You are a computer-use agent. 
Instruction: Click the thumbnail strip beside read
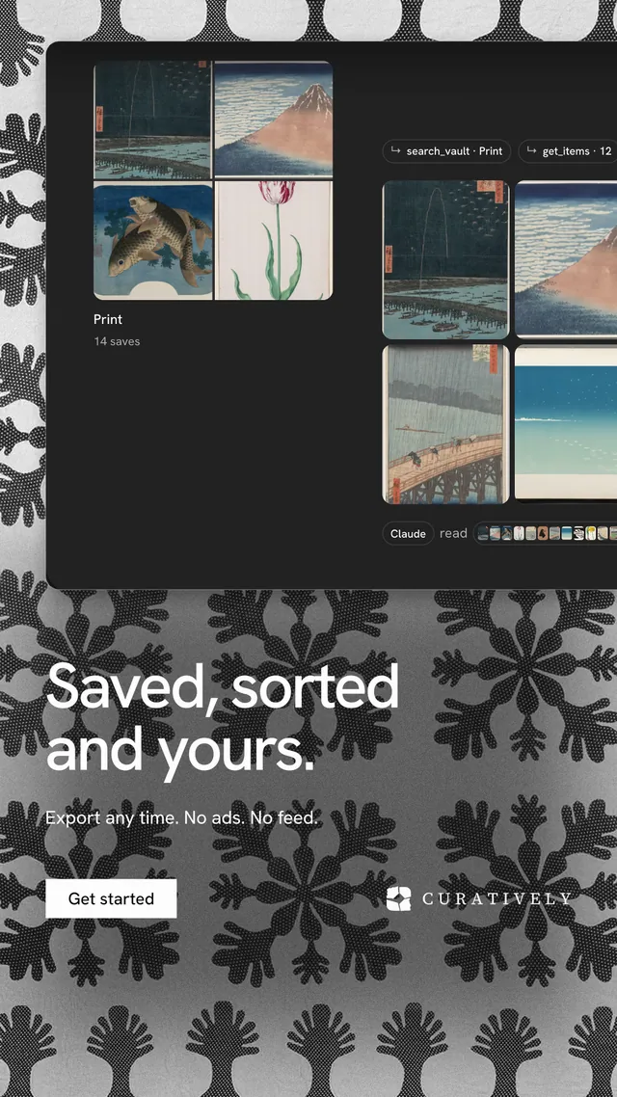546,533
